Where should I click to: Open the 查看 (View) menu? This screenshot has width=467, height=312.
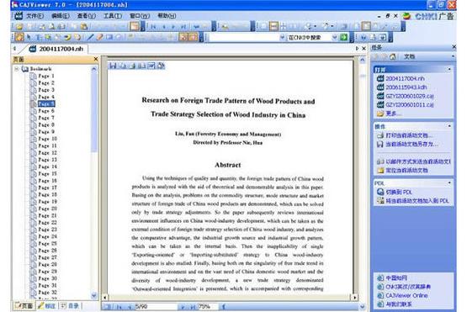[87, 16]
